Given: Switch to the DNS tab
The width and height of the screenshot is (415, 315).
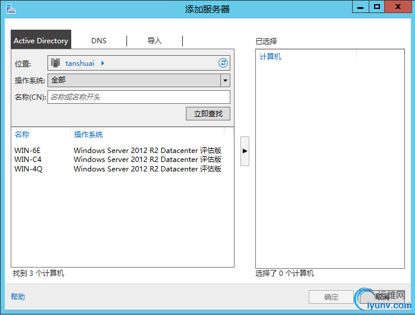Looking at the screenshot, I should tap(99, 41).
